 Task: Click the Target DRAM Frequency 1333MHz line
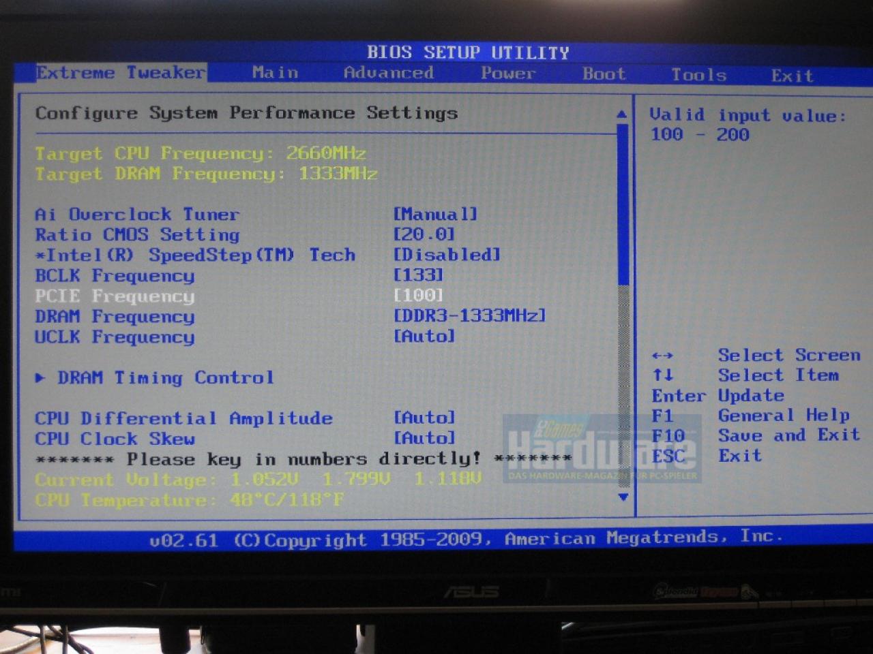click(206, 174)
